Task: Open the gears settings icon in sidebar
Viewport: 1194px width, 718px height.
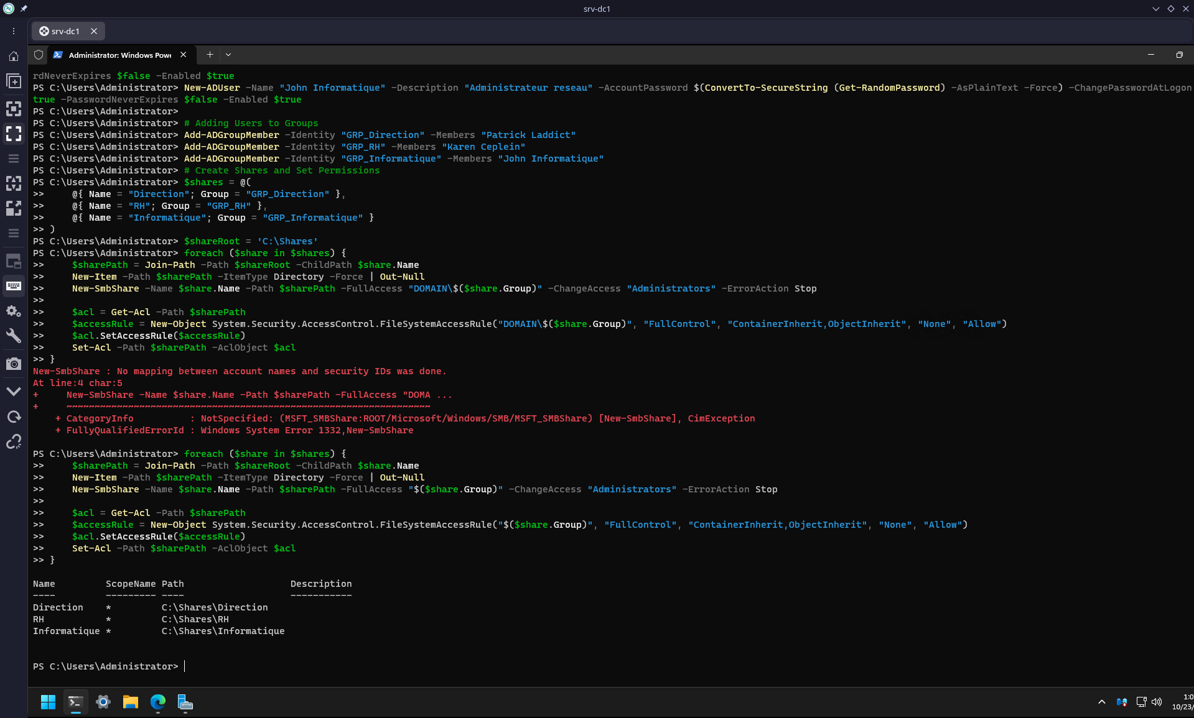Action: click(x=14, y=311)
